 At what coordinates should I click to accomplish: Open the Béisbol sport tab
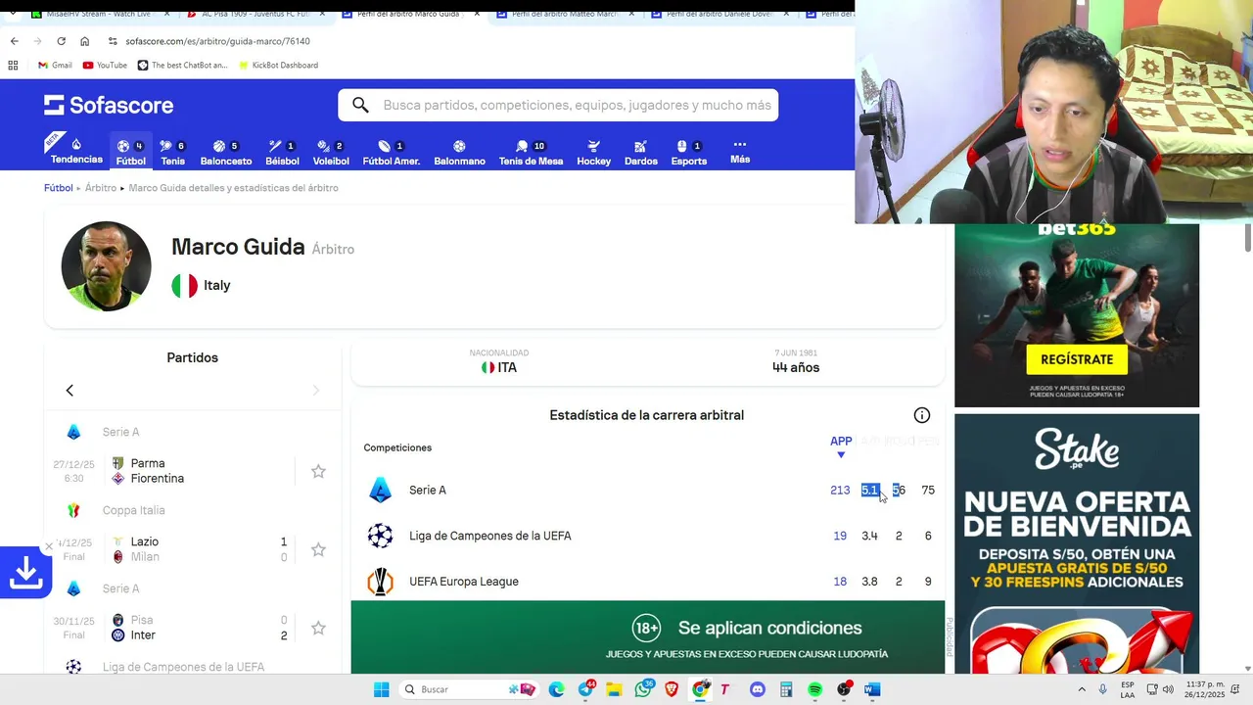[282, 152]
